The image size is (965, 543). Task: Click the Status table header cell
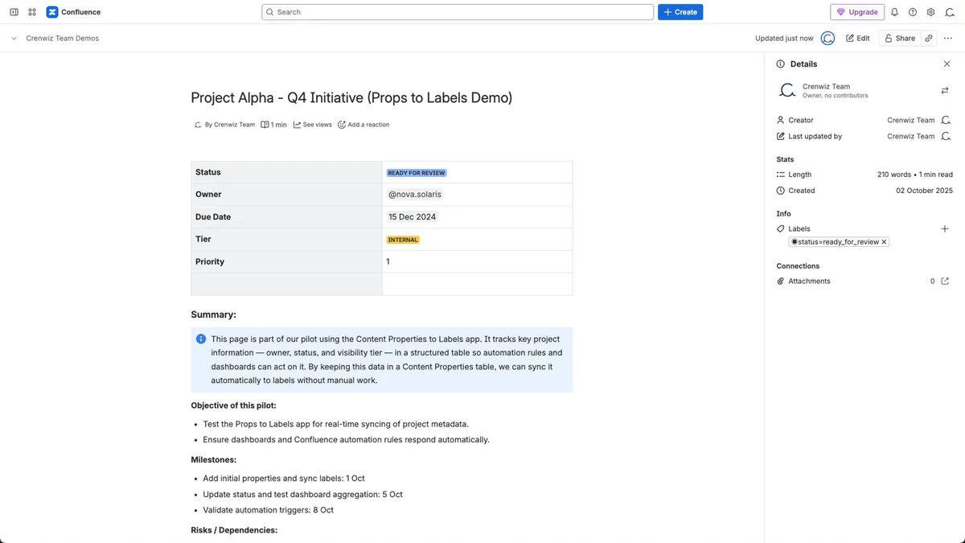pos(286,172)
